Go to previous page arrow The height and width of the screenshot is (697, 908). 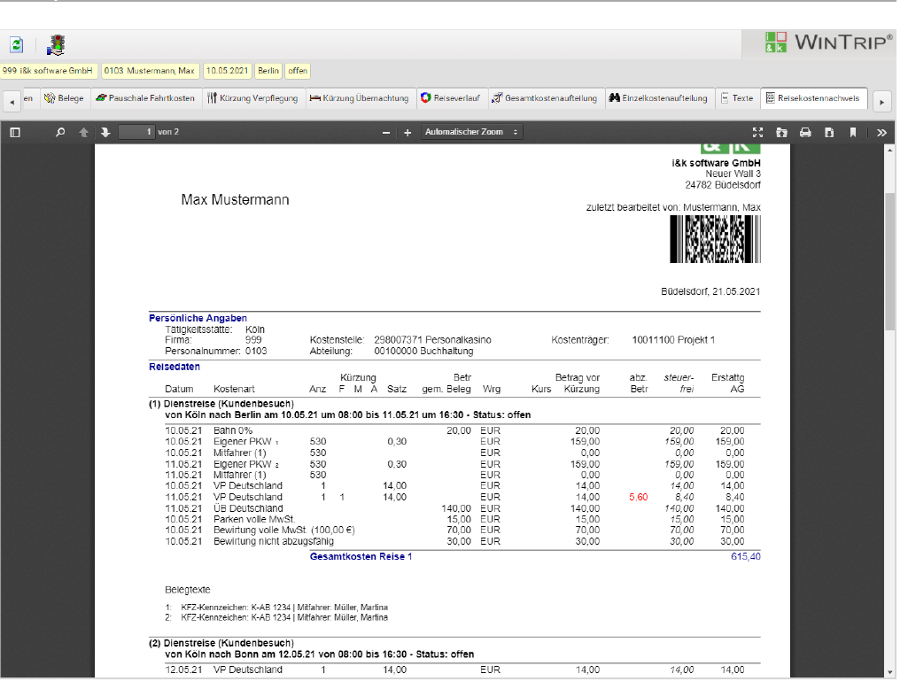click(84, 132)
